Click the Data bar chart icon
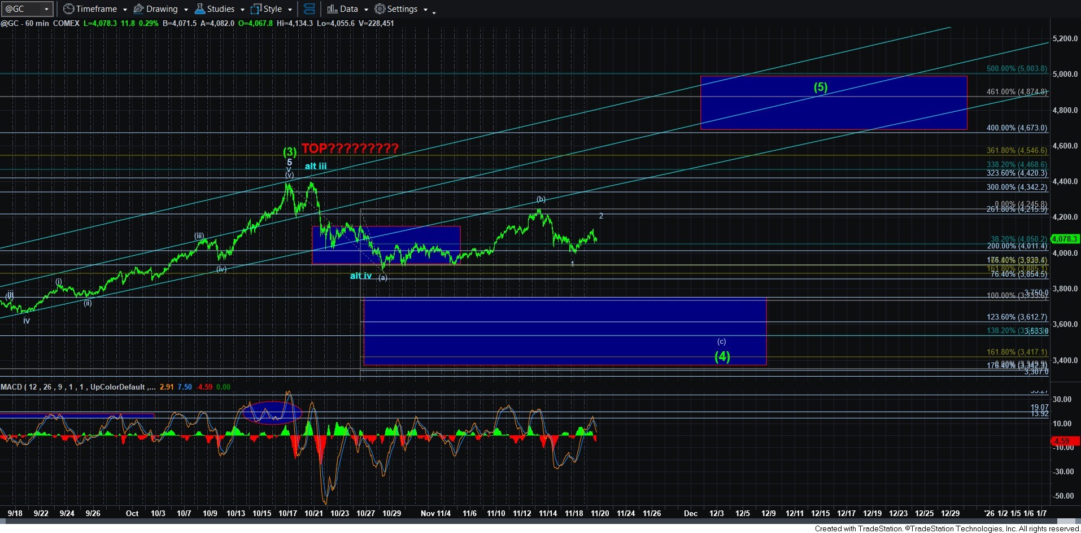Viewport: 1081px width, 533px height. click(332, 9)
